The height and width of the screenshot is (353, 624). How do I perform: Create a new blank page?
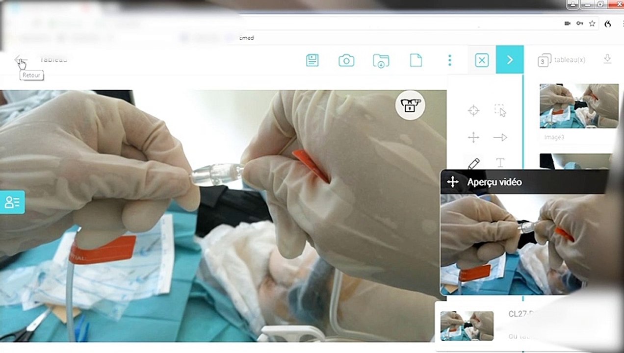[x=416, y=60]
